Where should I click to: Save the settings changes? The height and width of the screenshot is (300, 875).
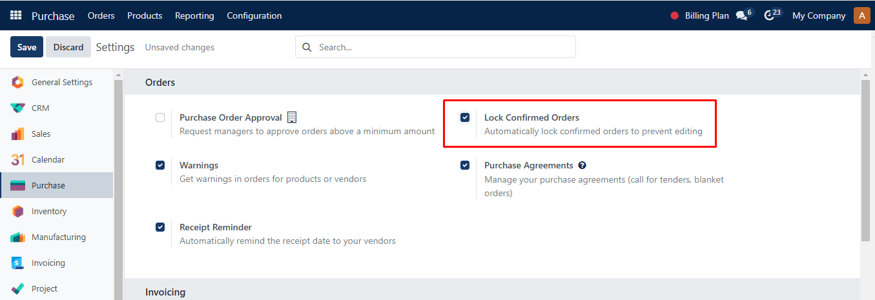click(x=26, y=47)
